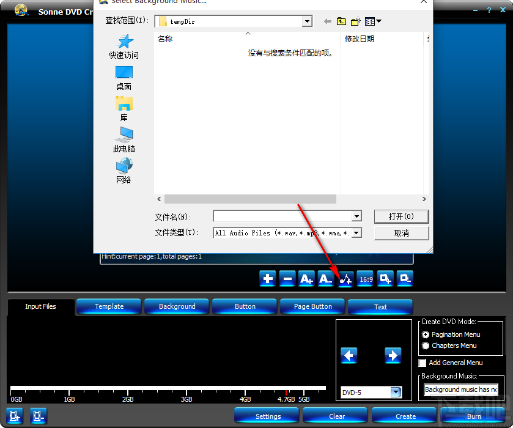The image size is (513, 428).
Task: Open the All Audio Files type dropdown
Action: click(356, 232)
